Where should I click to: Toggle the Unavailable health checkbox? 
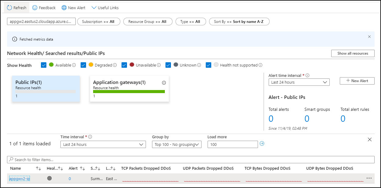(124, 65)
